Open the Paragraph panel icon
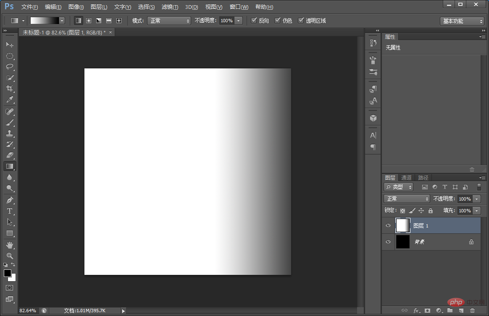The height and width of the screenshot is (316, 489). point(373,147)
